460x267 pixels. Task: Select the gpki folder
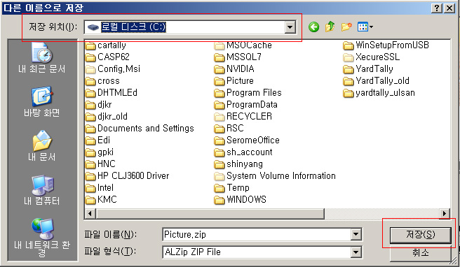pyautogui.click(x=100, y=152)
